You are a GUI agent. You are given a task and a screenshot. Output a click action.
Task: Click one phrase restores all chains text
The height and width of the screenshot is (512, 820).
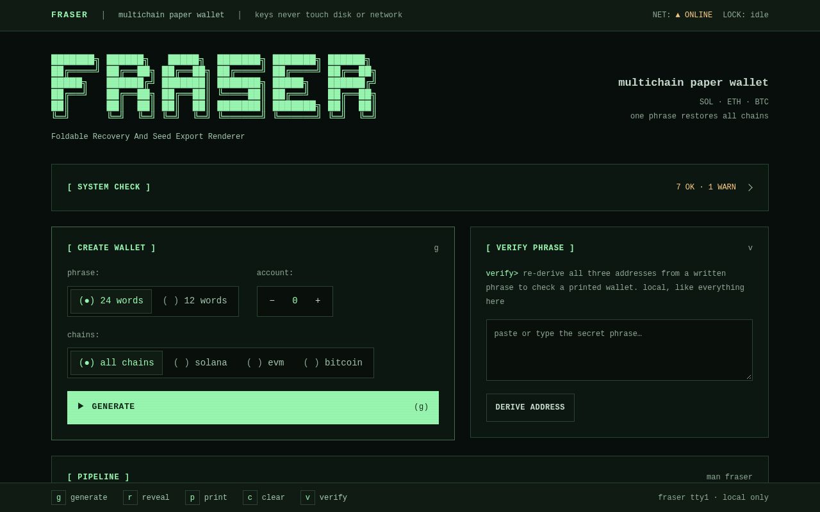click(x=700, y=116)
